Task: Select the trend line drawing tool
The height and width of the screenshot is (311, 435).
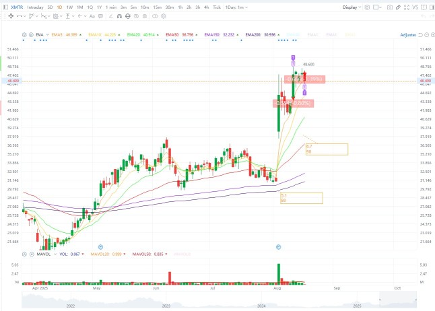Action: (20, 16)
